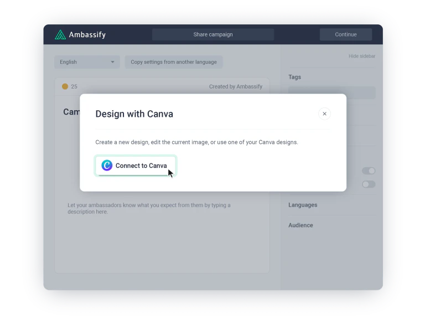Click the 'Created by Ambassify' text

tap(236, 86)
